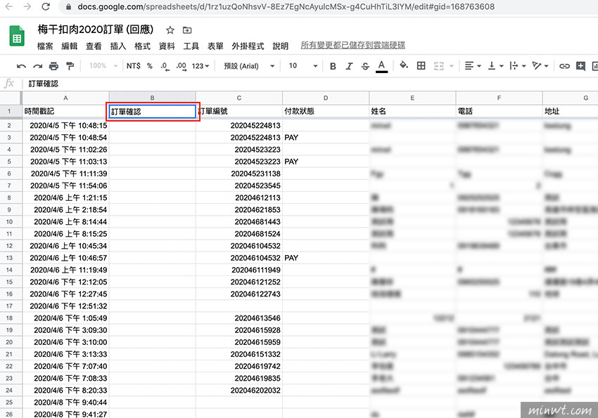
Task: Select the Paint format roller icon
Action: [70, 66]
